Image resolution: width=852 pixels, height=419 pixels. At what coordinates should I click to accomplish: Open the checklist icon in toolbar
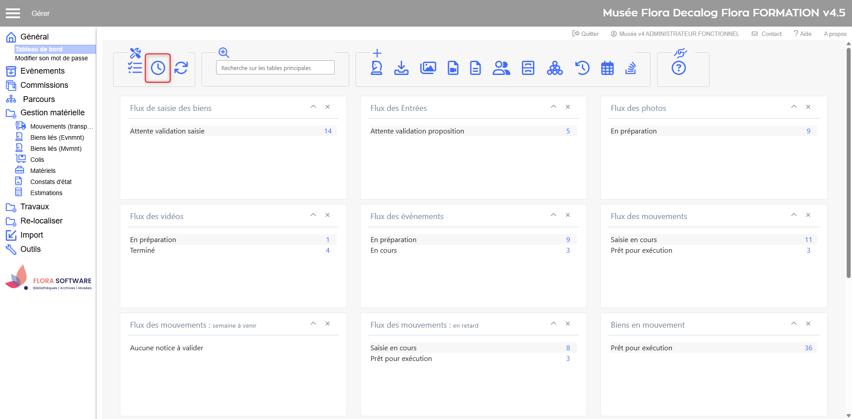click(135, 68)
